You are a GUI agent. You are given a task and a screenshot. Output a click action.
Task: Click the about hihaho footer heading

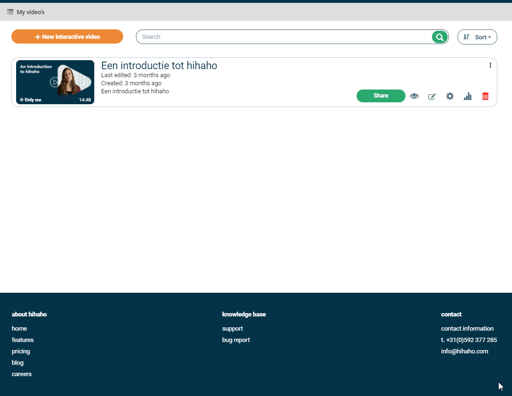coord(29,315)
